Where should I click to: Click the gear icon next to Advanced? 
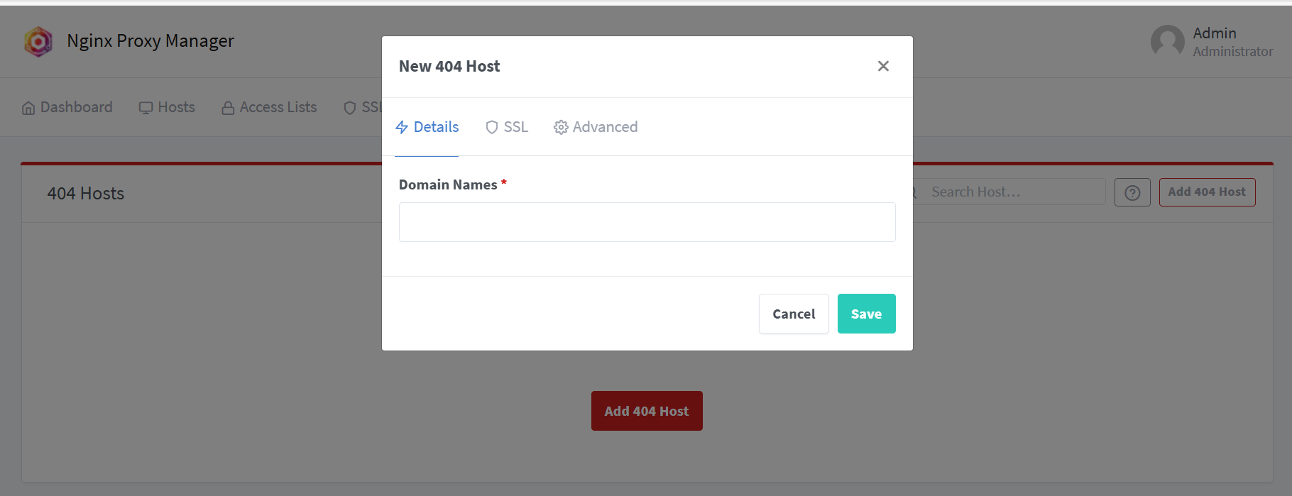tap(560, 126)
